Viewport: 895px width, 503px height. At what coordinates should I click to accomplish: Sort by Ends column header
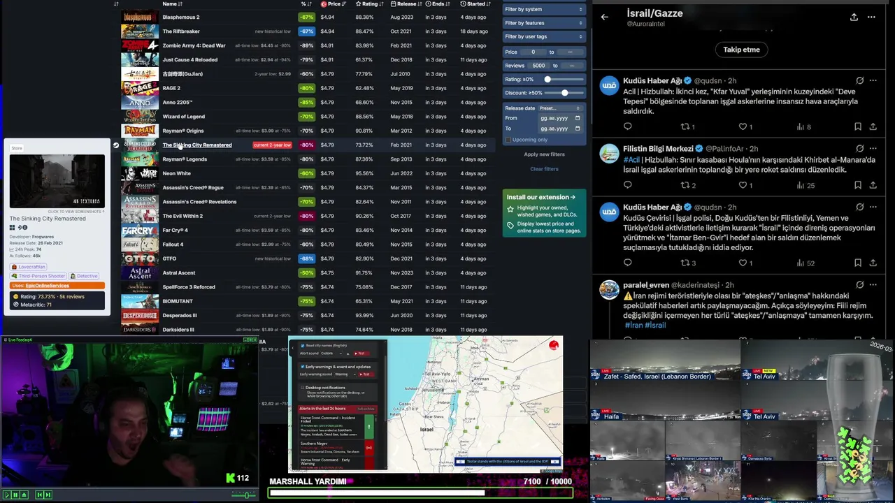438,4
